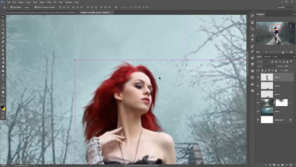The height and width of the screenshot is (167, 296).
Task: Hide the masked road layer's eye icon
Action: (x=258, y=103)
